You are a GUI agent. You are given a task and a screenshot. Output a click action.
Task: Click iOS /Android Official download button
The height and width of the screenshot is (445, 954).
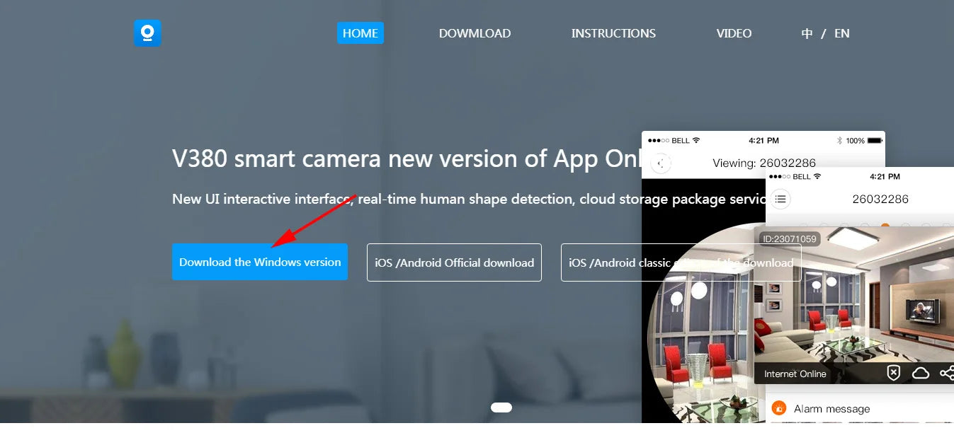click(x=454, y=262)
